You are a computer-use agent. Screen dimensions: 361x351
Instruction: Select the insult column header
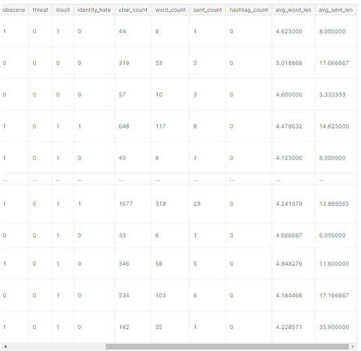[63, 10]
